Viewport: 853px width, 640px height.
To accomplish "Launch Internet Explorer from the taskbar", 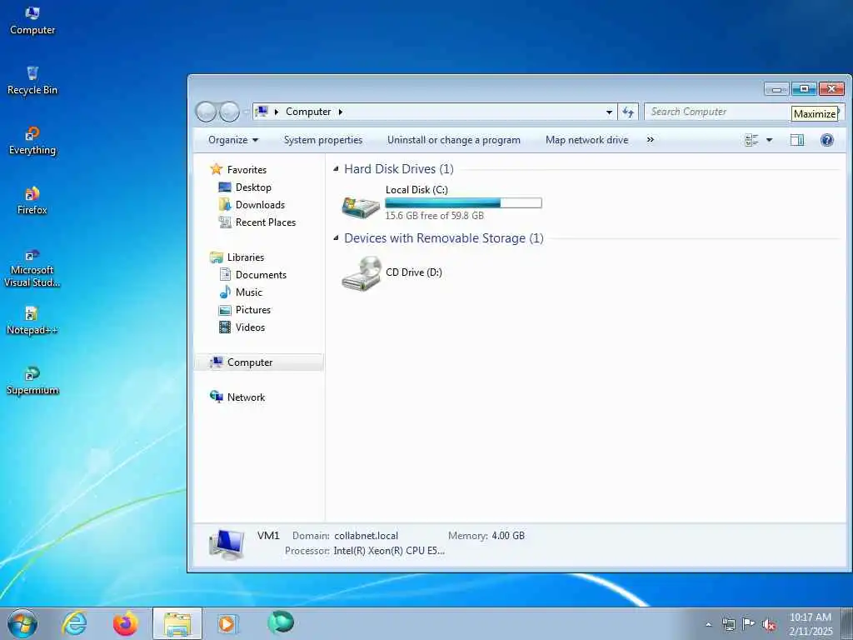I will point(74,623).
